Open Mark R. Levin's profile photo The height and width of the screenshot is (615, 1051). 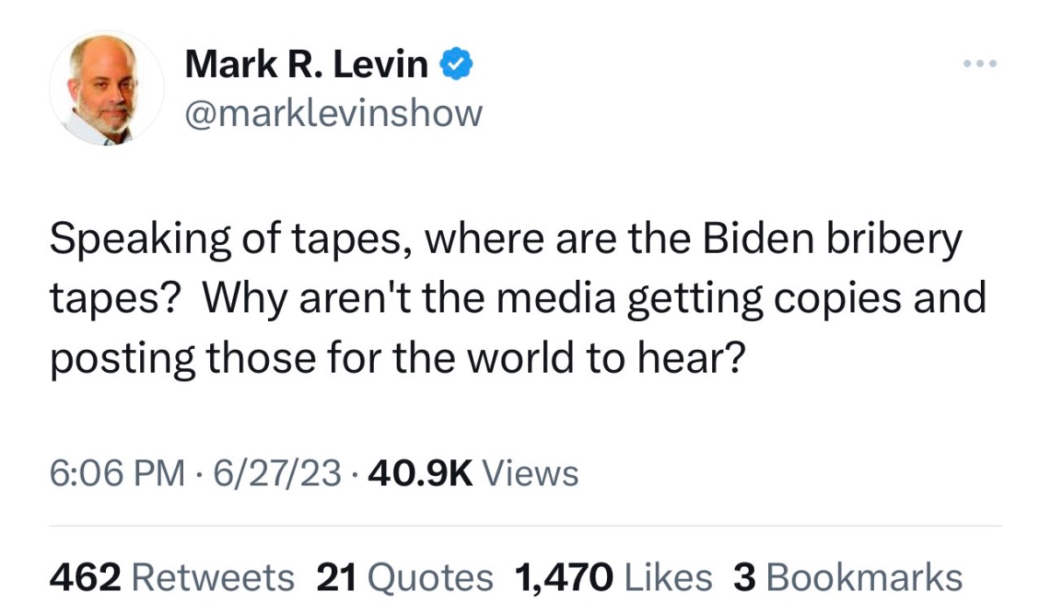pyautogui.click(x=106, y=90)
